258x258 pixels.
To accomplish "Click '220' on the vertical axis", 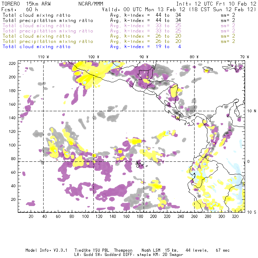I will tap(12, 63).
